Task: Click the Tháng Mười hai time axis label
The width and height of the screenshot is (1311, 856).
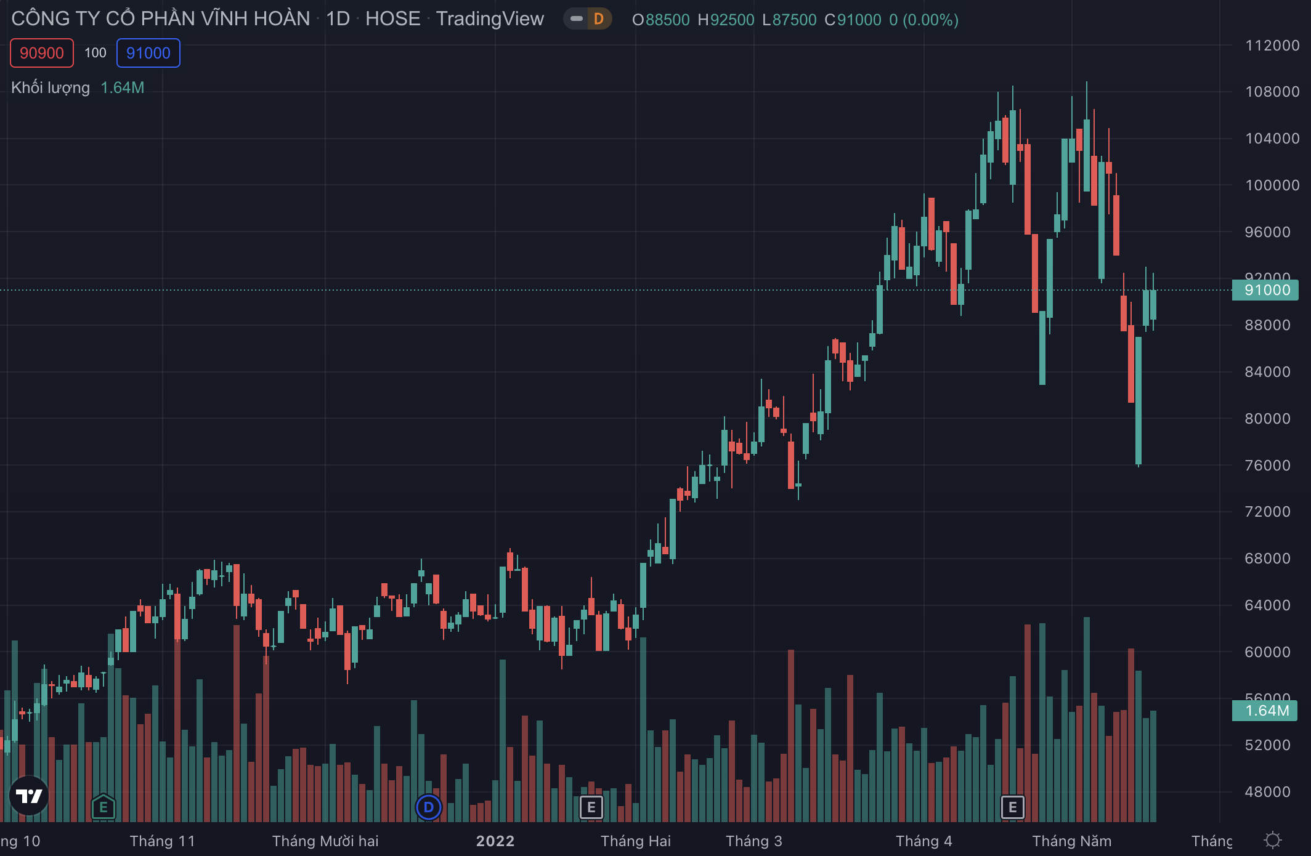Action: 325,841
